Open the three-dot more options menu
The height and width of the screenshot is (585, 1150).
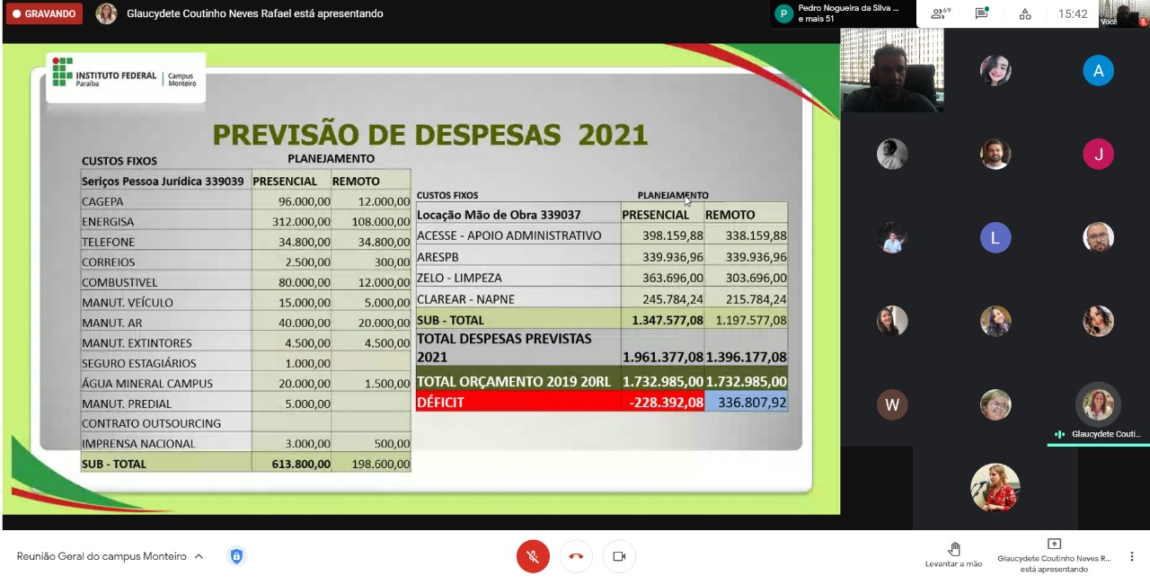point(1132,556)
